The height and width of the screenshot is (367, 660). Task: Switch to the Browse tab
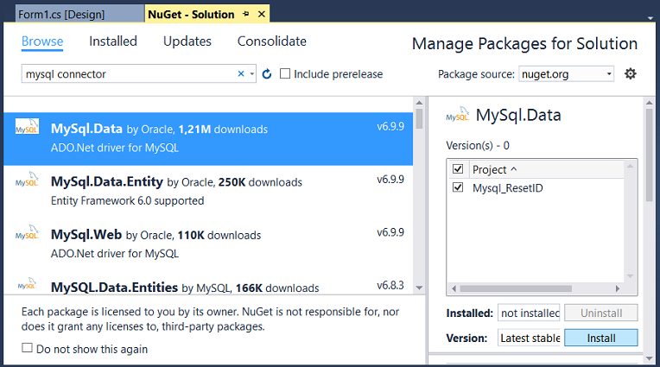(x=42, y=41)
